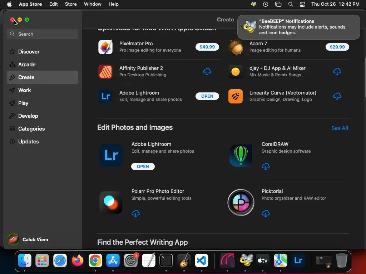Open small Adobe Lightroom icon in top list
The height and width of the screenshot is (274, 366).
(105, 96)
